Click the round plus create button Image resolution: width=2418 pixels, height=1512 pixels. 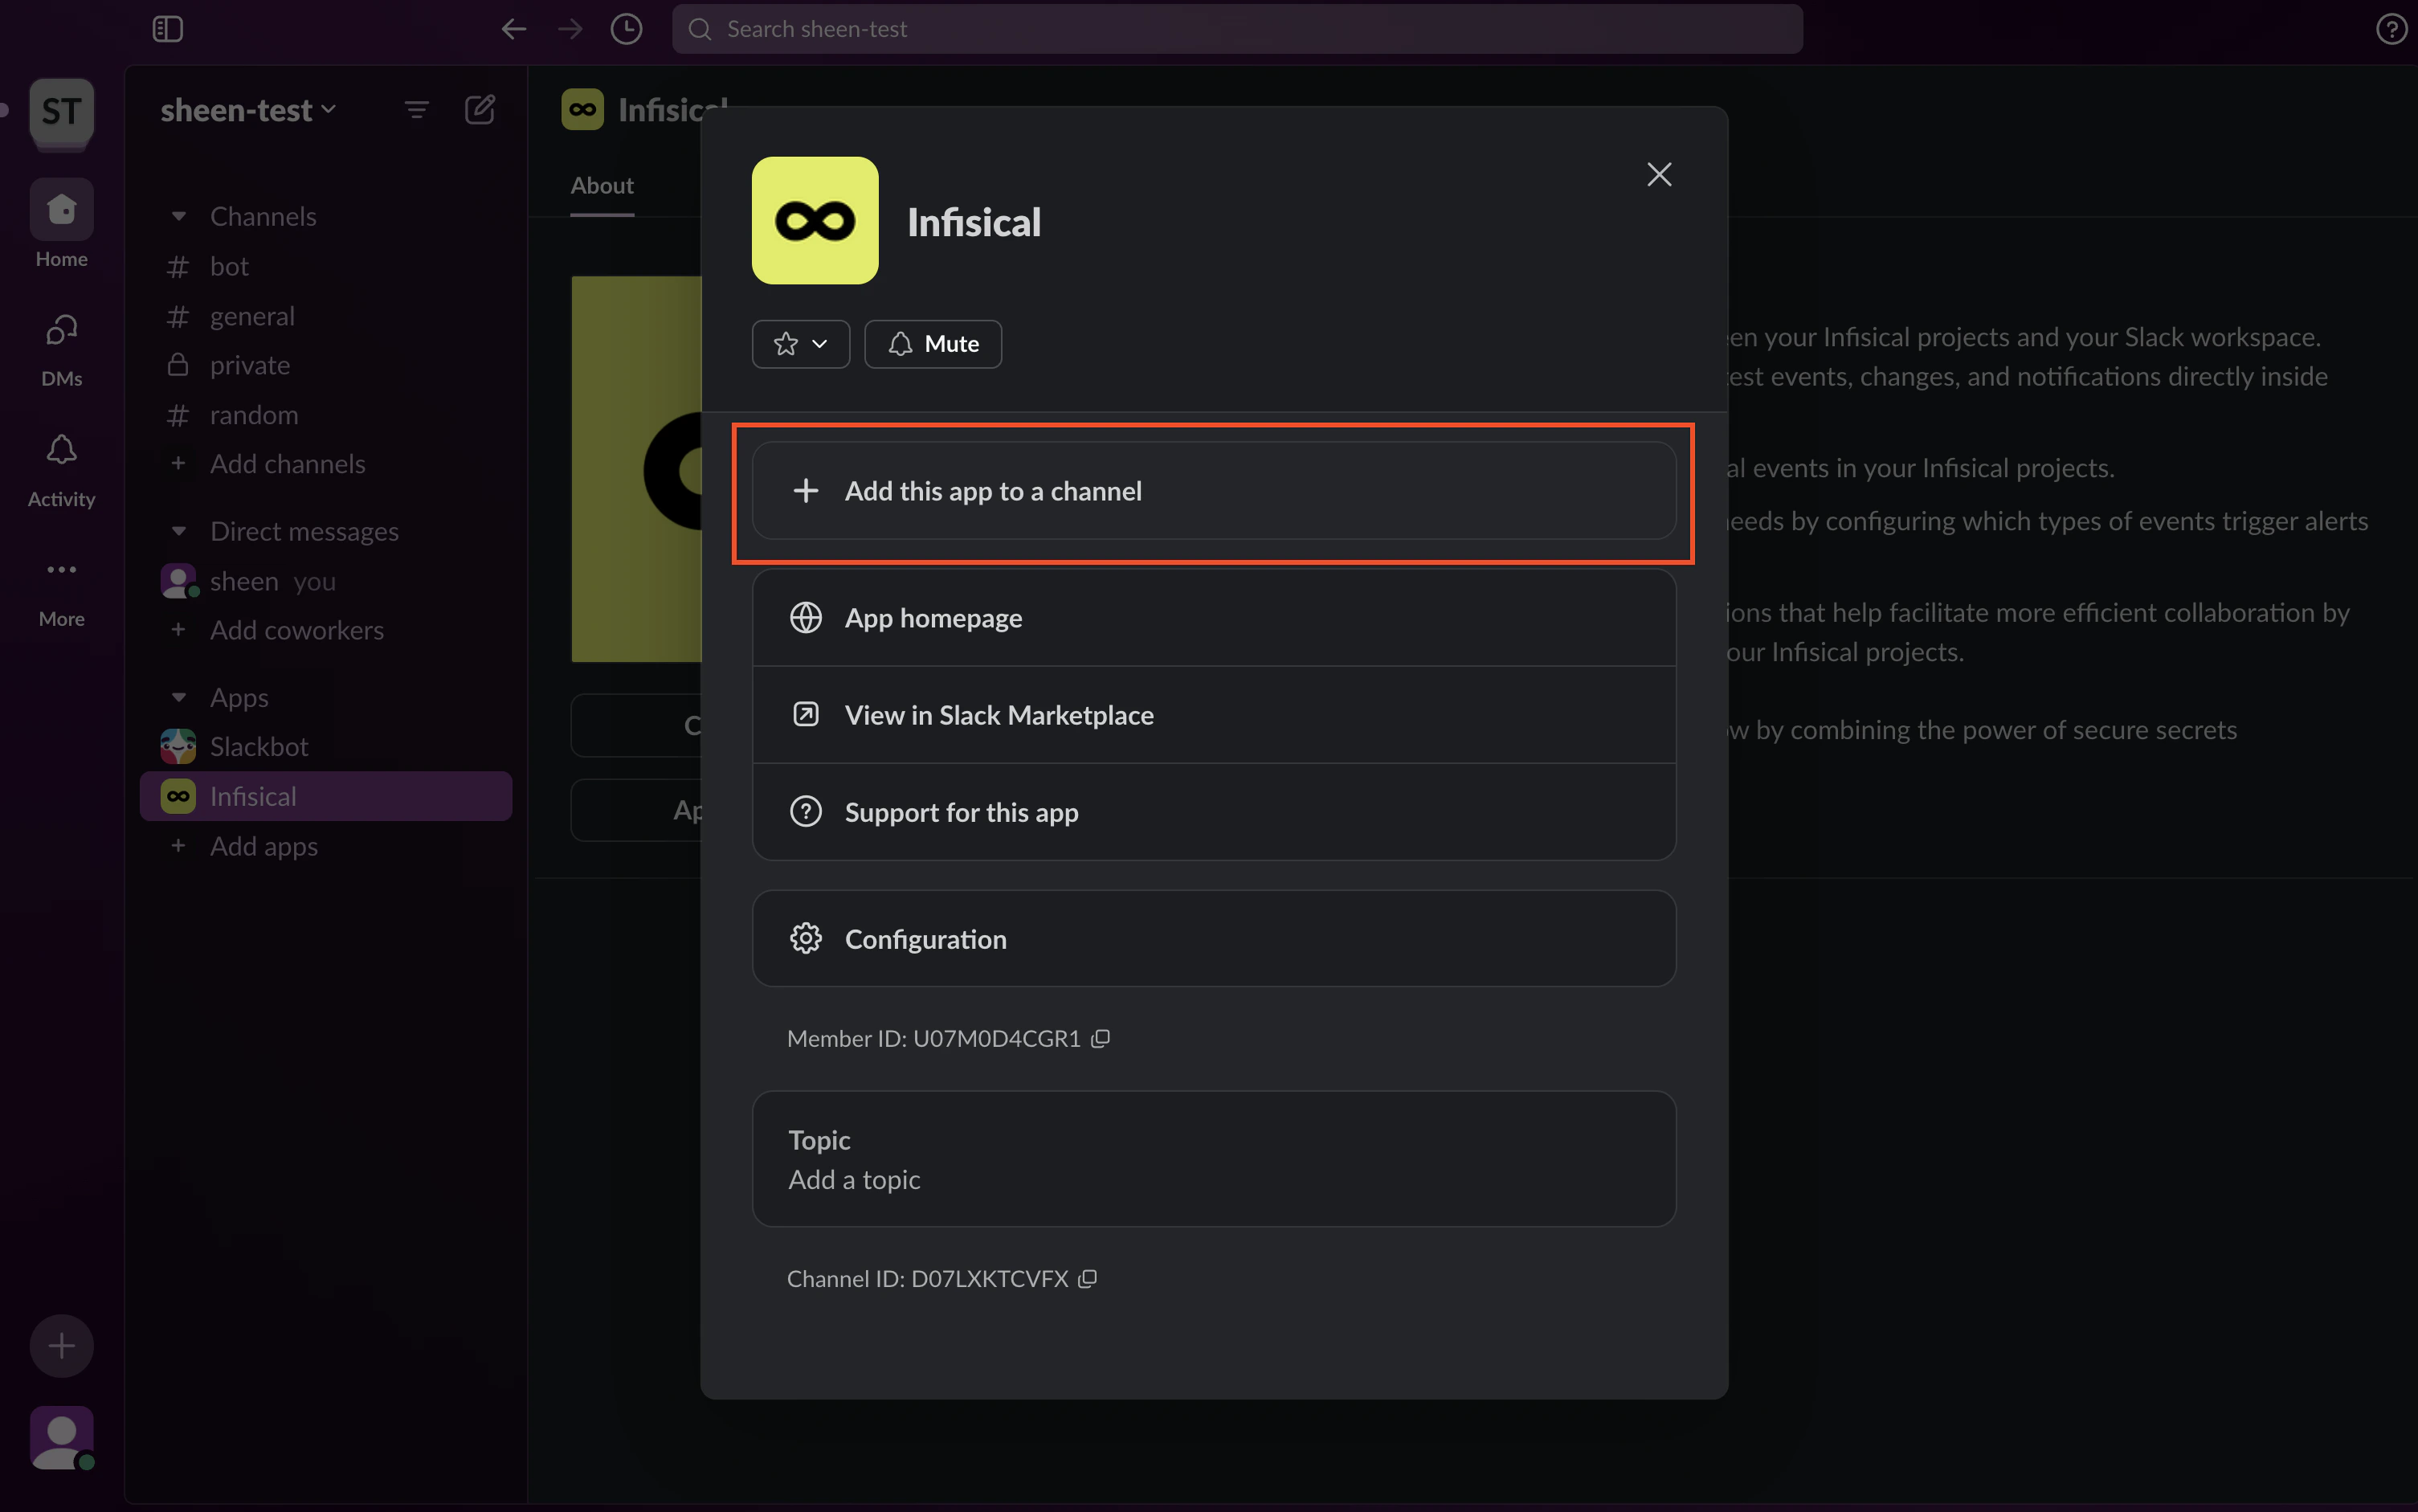point(62,1346)
